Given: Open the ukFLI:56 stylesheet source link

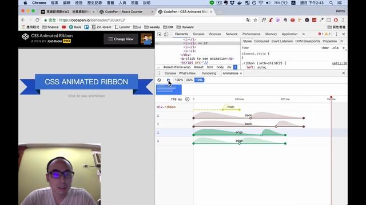Looking at the screenshot, I should click(339, 63).
